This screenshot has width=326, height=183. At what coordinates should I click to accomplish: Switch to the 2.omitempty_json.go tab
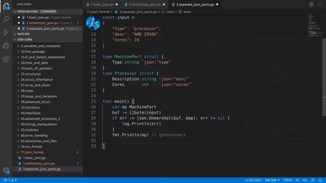pos(145,5)
